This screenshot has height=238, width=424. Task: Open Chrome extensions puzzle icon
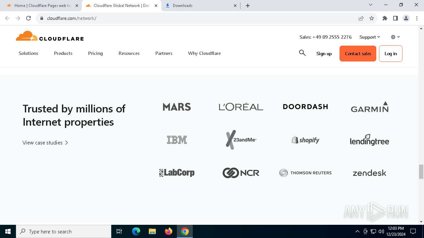pos(385,18)
